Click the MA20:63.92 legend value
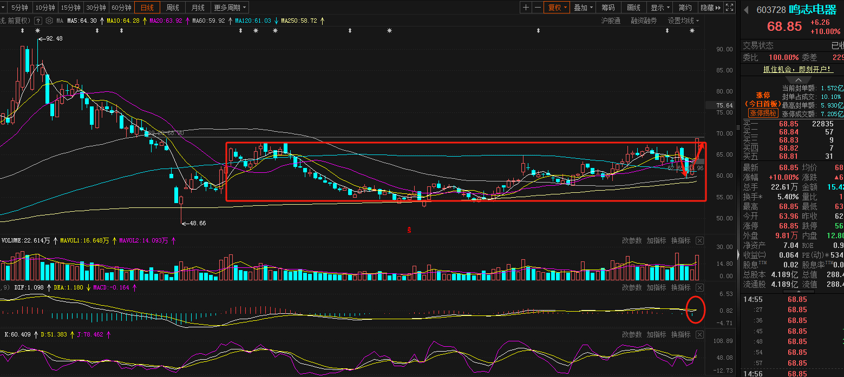 [166, 21]
